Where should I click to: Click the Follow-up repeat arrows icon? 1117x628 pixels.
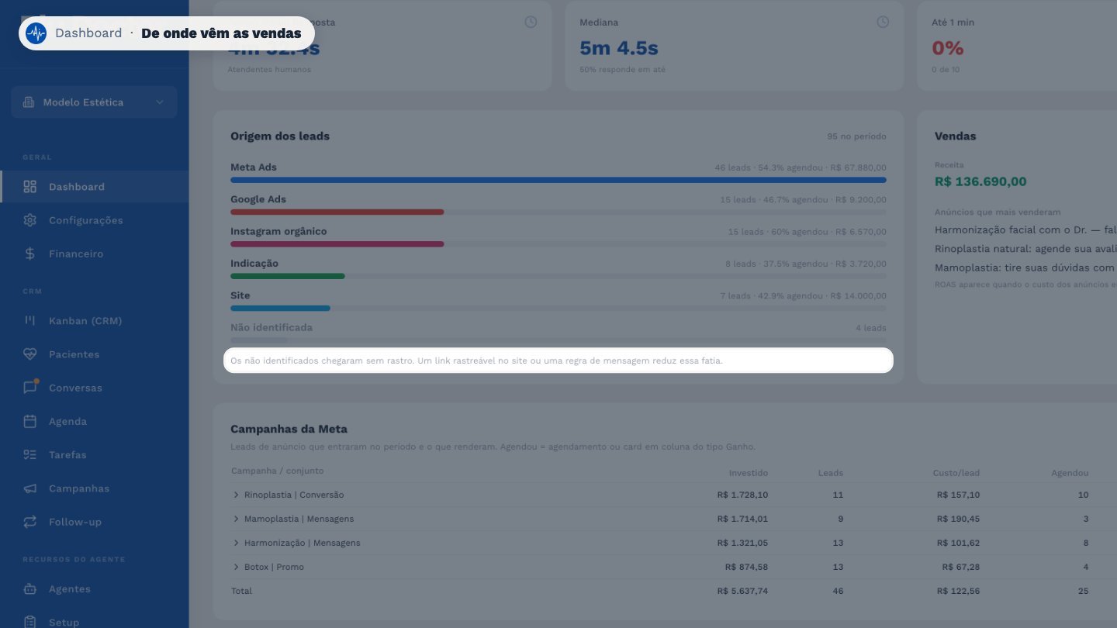[x=30, y=522]
